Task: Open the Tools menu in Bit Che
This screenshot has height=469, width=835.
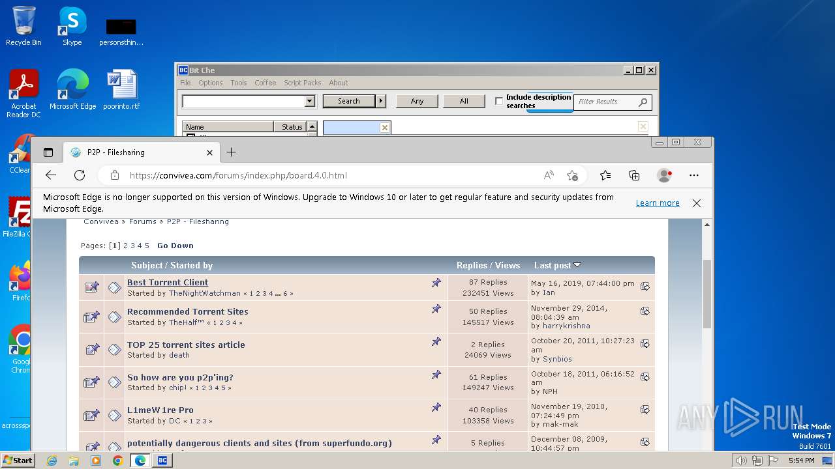Action: click(x=239, y=83)
